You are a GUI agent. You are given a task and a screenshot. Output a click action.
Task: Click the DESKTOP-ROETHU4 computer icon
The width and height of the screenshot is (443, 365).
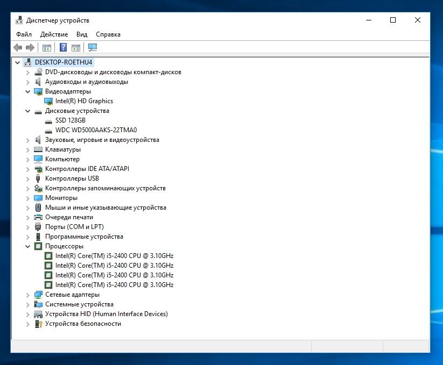(x=27, y=62)
